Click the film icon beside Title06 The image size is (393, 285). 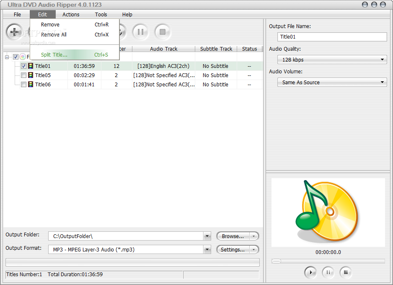pos(31,85)
